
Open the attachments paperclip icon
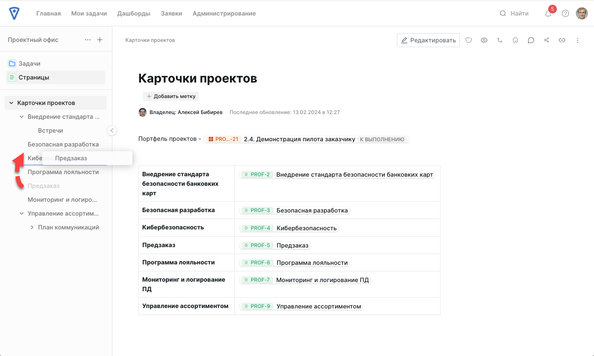click(x=515, y=40)
